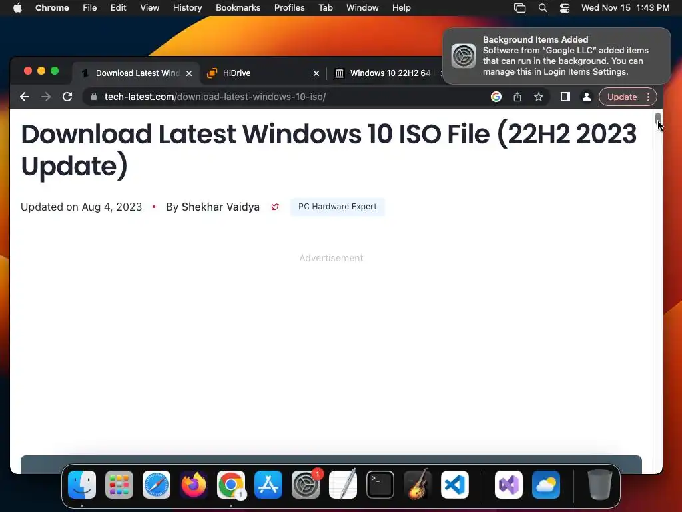Open Control Center in menu bar

tap(565, 7)
